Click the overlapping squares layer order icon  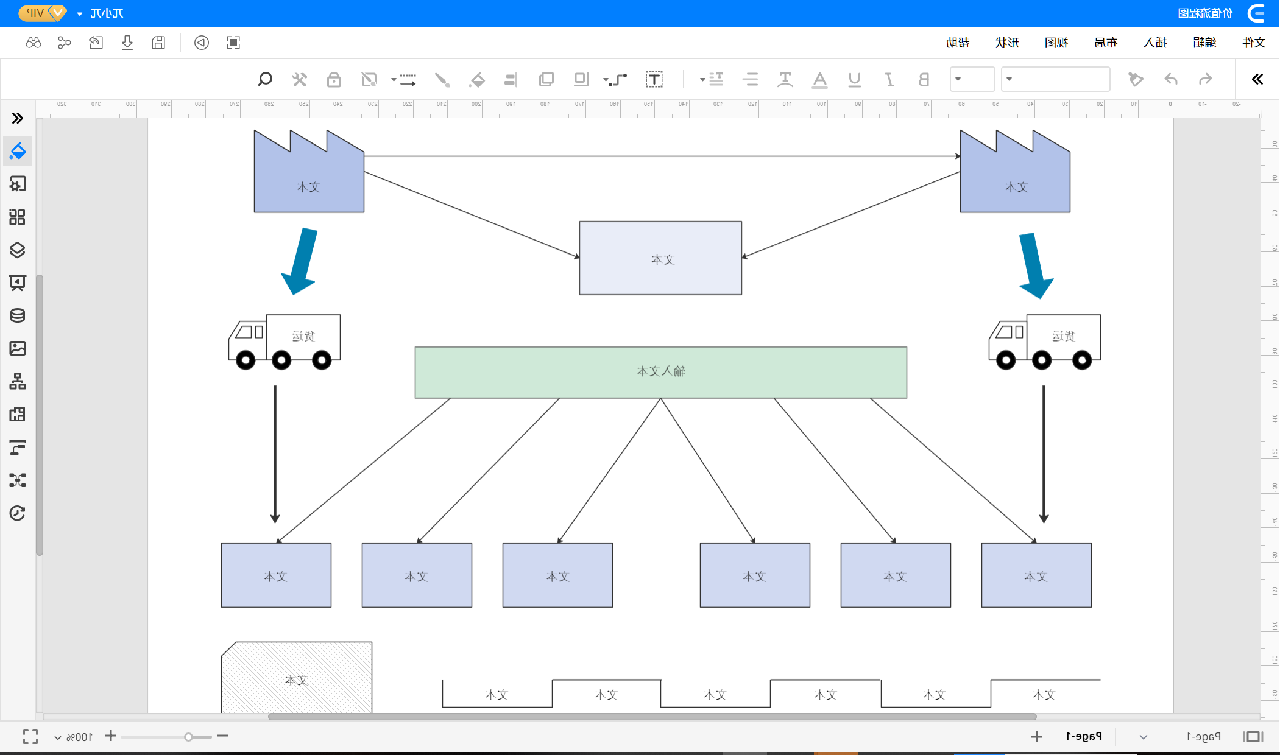[x=546, y=79]
